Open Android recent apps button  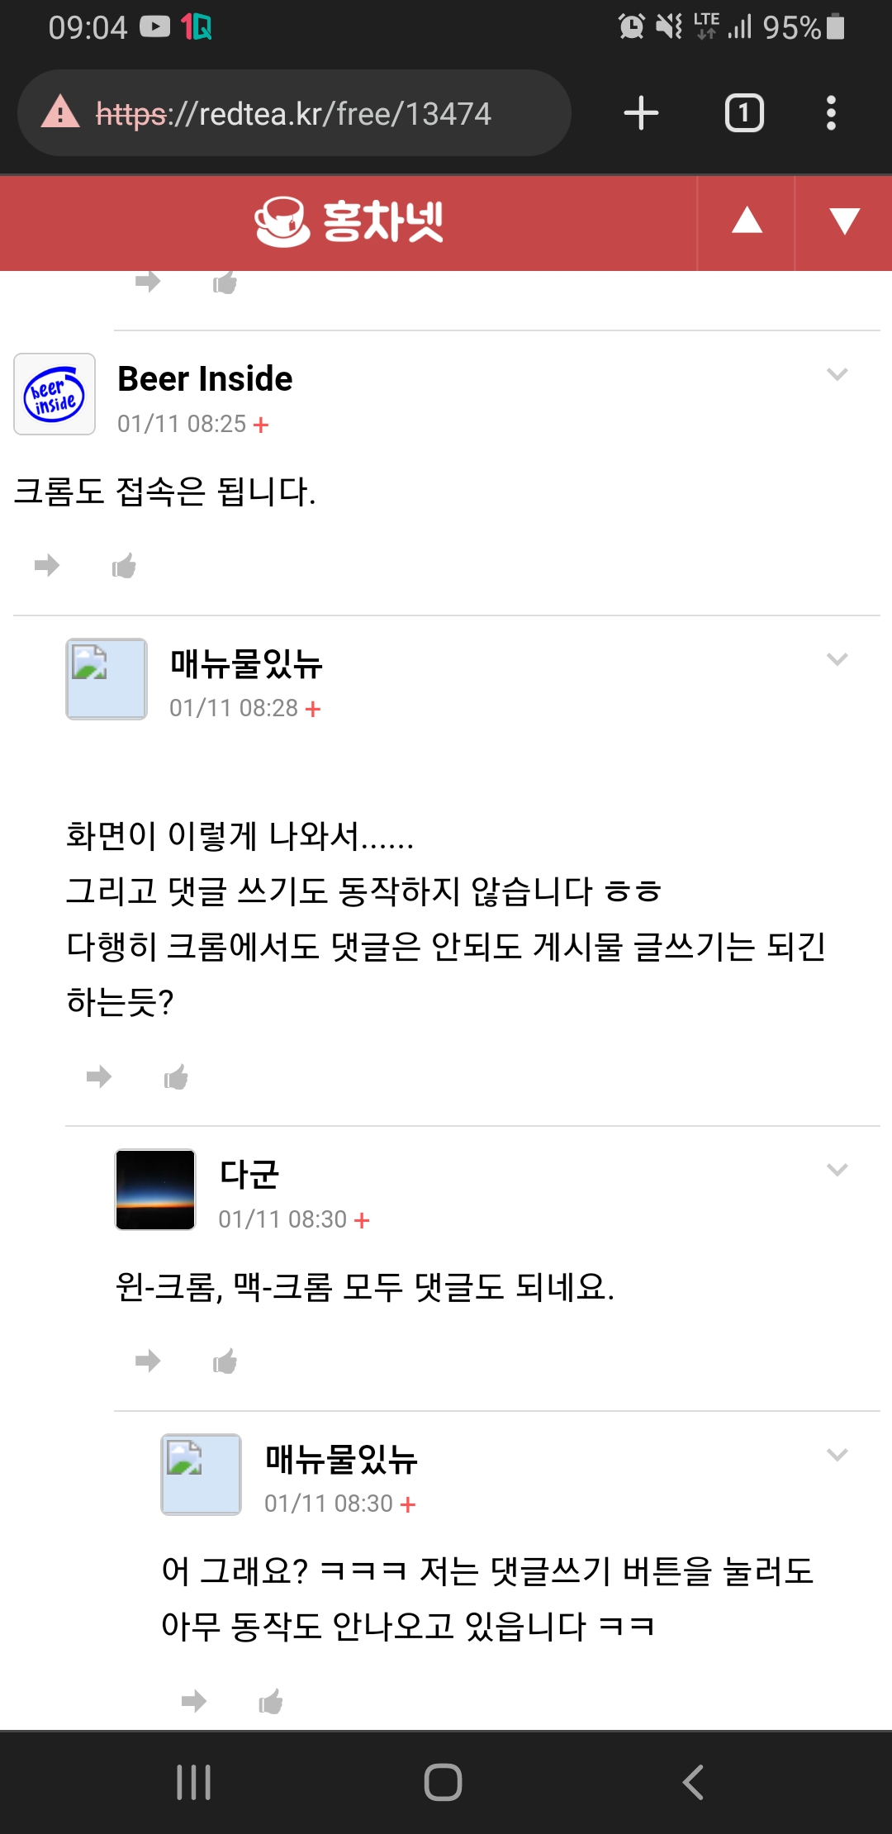click(x=194, y=1782)
